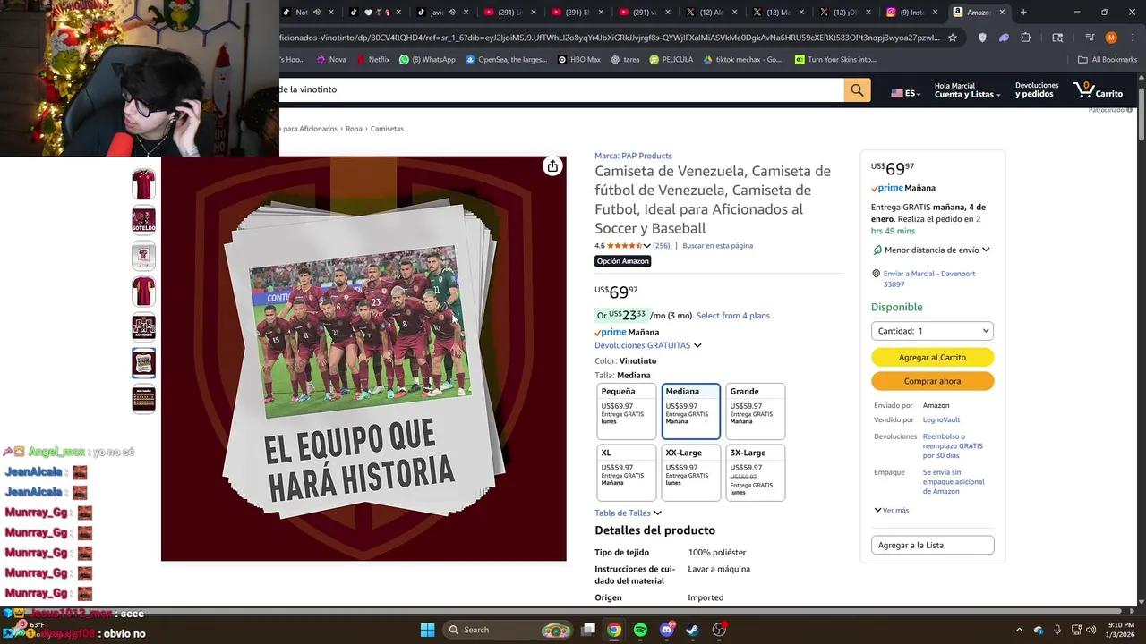Open Task View on the taskbar

coord(588,630)
